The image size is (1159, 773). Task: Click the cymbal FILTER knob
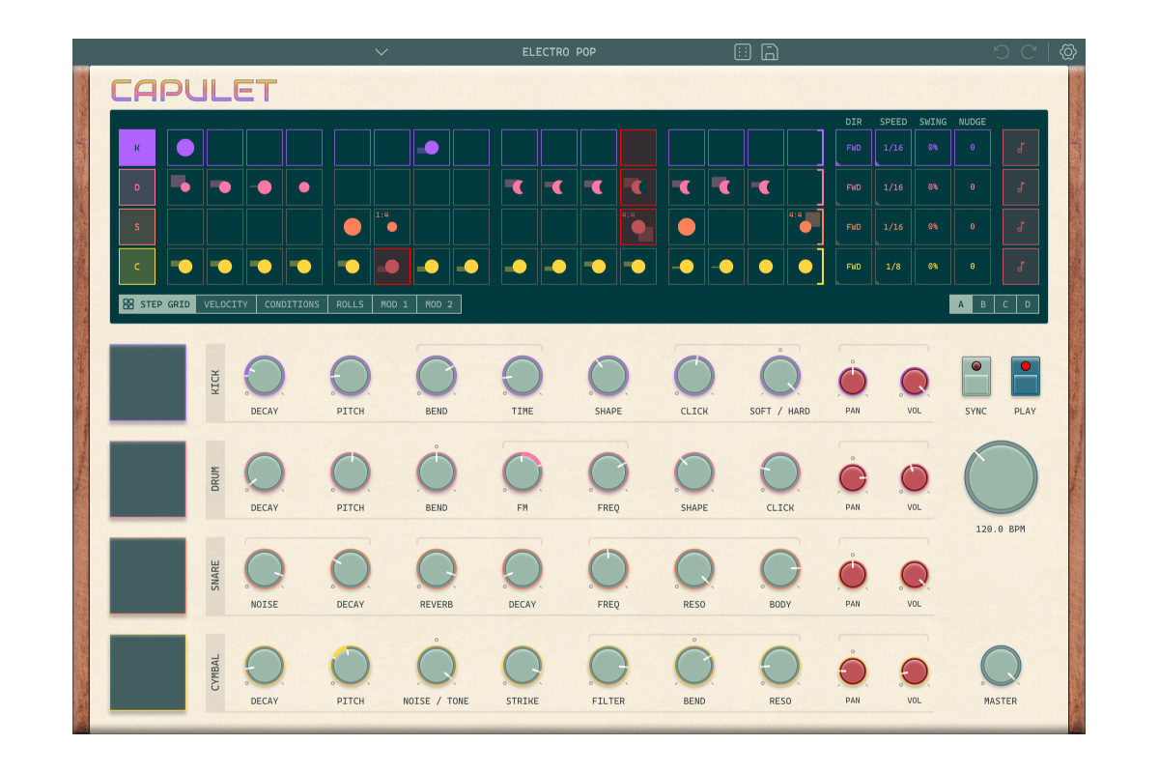[x=608, y=666]
